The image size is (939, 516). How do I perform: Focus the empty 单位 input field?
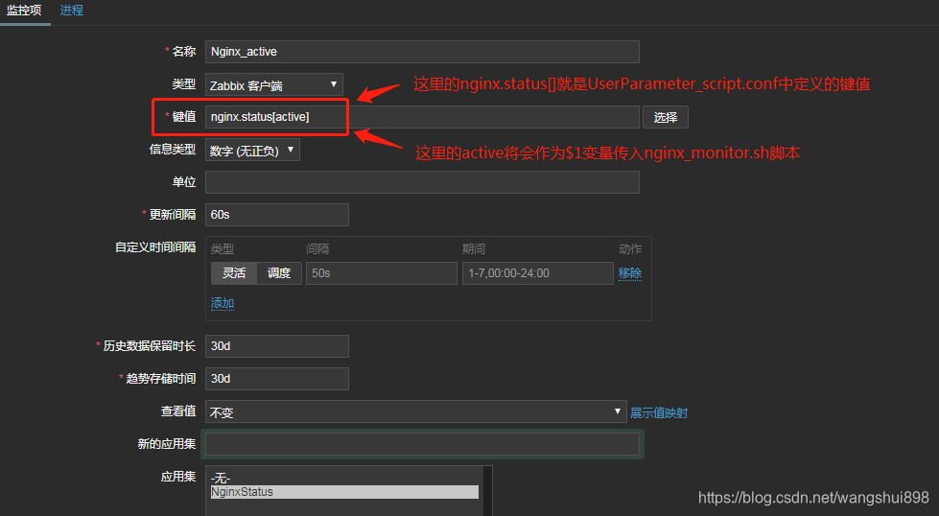click(422, 182)
